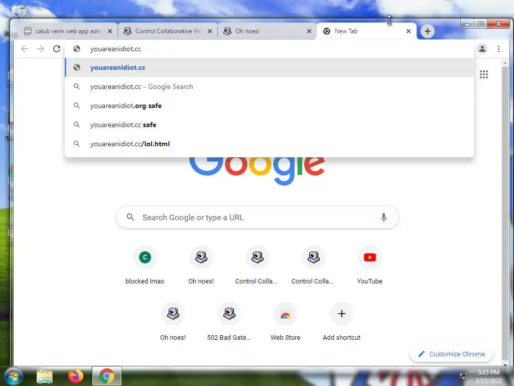This screenshot has height=386, width=514.
Task: Click the Add shortcut plus tile
Action: point(341,322)
